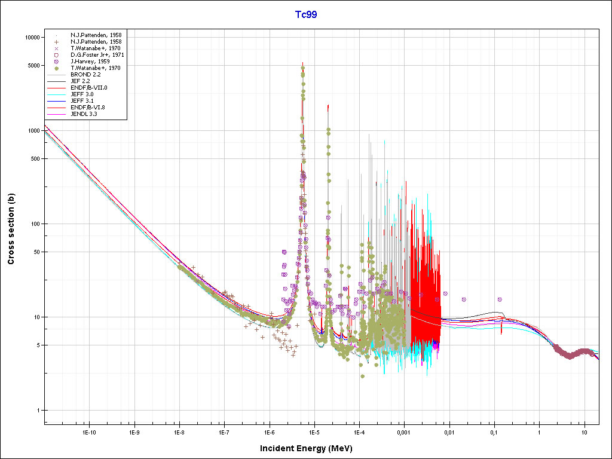Select the JEF 2.2 legend label
Screen dimensions: 612x459
81,81
